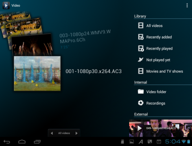Browse the internal Video folder
The image size is (192, 146).
point(163,92)
